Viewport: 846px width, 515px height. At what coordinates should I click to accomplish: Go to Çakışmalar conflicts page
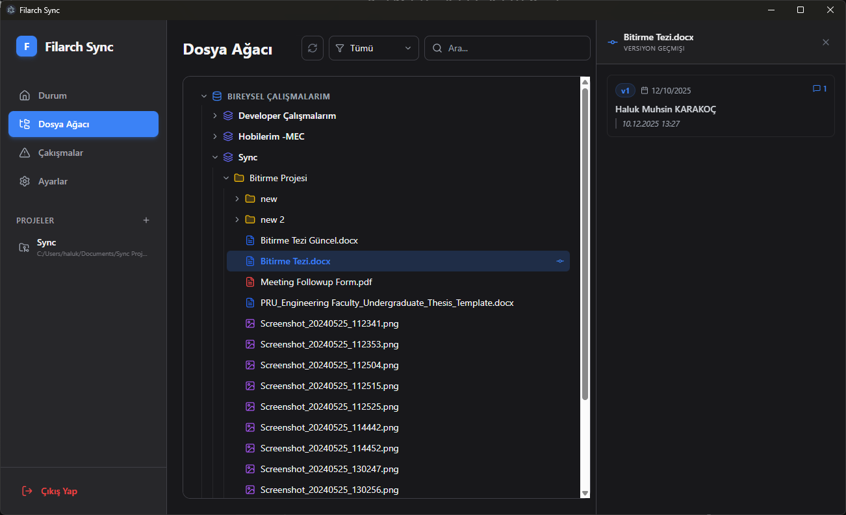click(83, 153)
